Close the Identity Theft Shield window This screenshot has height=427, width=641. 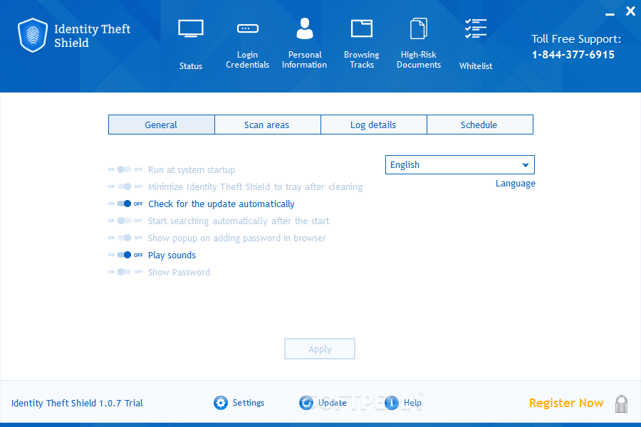click(x=630, y=11)
